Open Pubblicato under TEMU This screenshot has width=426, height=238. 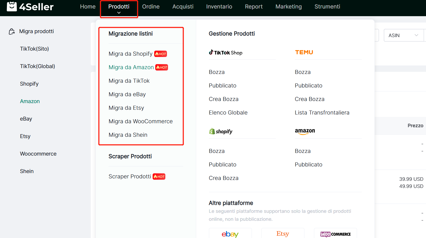(x=308, y=86)
